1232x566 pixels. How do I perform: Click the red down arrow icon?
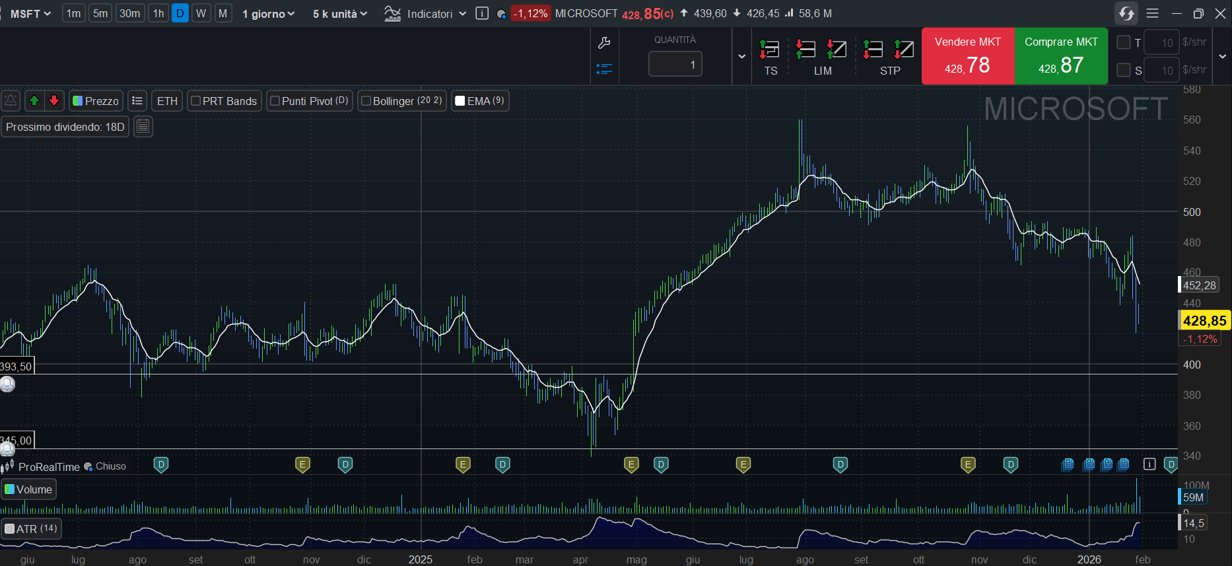(54, 100)
